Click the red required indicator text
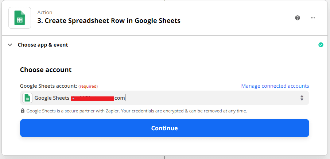330x159 pixels. point(88,86)
